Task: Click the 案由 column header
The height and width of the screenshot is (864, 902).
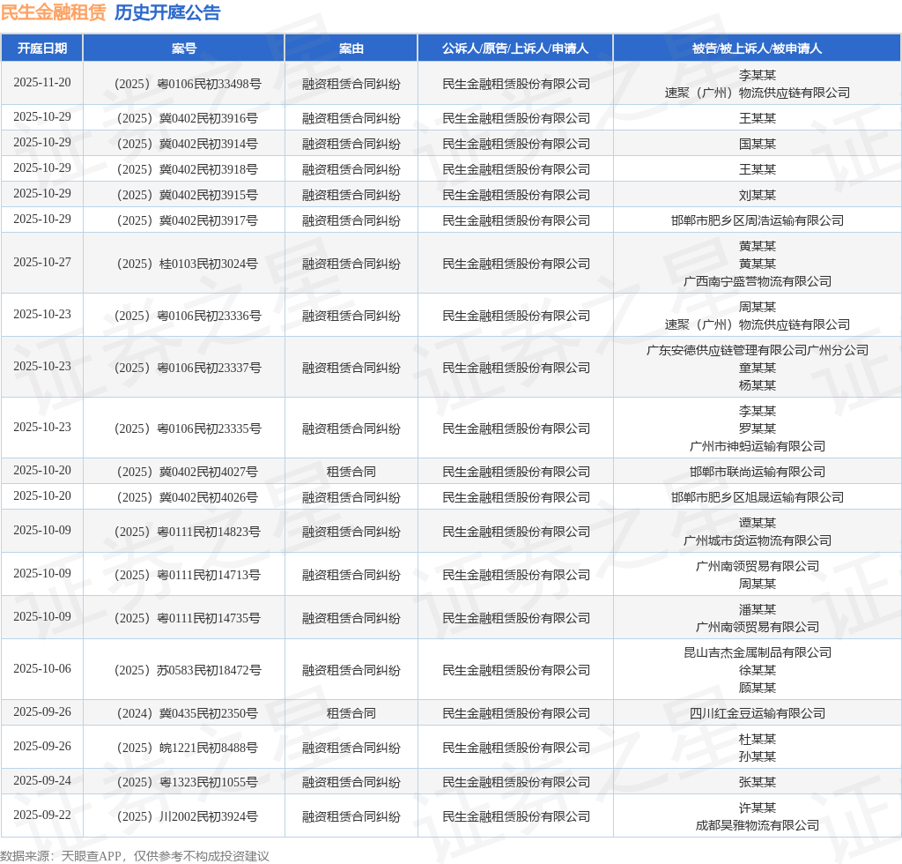Action: pyautogui.click(x=351, y=48)
